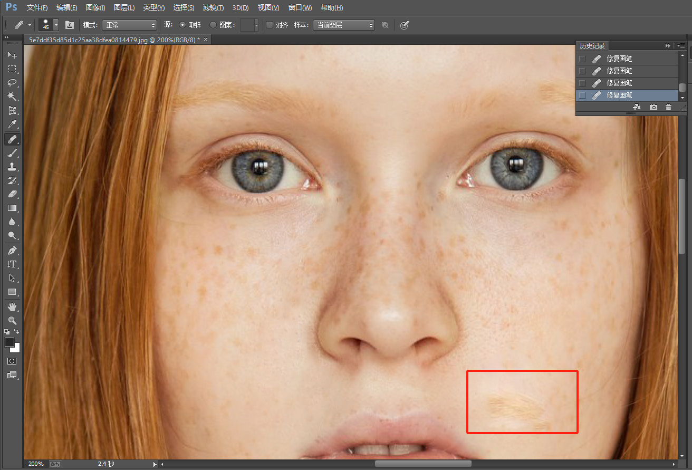
Task: Activate the Pen tool
Action: coord(12,250)
